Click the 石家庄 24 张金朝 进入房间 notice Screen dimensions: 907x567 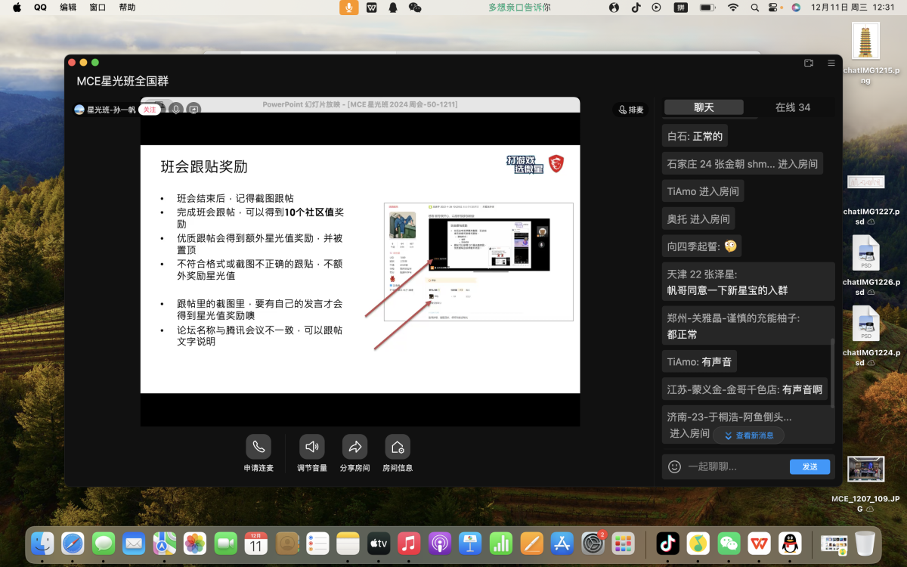click(x=741, y=164)
